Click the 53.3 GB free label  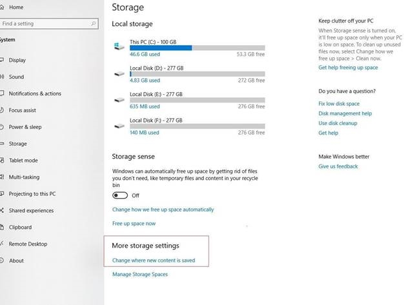[x=250, y=54]
